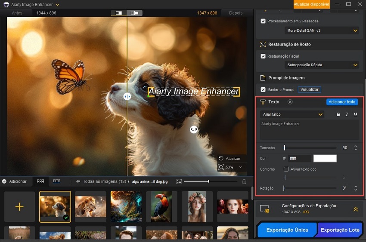Screen dimensions: 366x242
Task: Click the Adicionar texto button
Action: (x=342, y=102)
